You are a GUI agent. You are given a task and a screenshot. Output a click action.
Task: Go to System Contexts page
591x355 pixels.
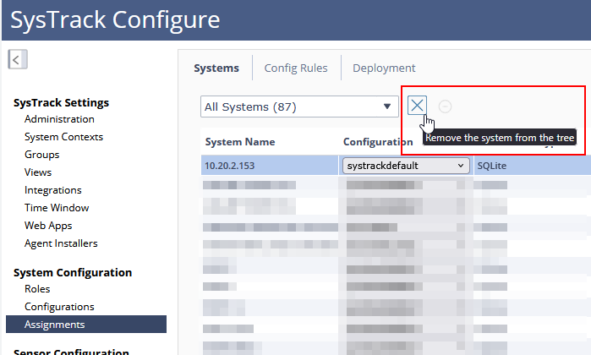point(63,137)
